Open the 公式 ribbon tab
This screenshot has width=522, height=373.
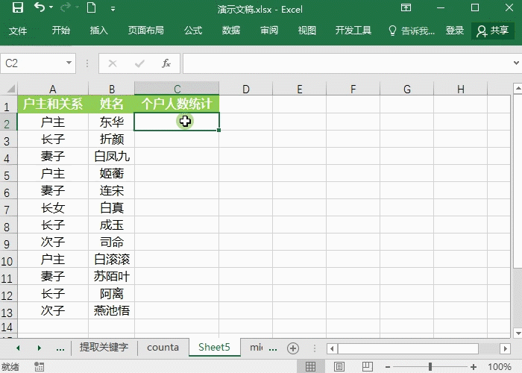pyautogui.click(x=193, y=31)
